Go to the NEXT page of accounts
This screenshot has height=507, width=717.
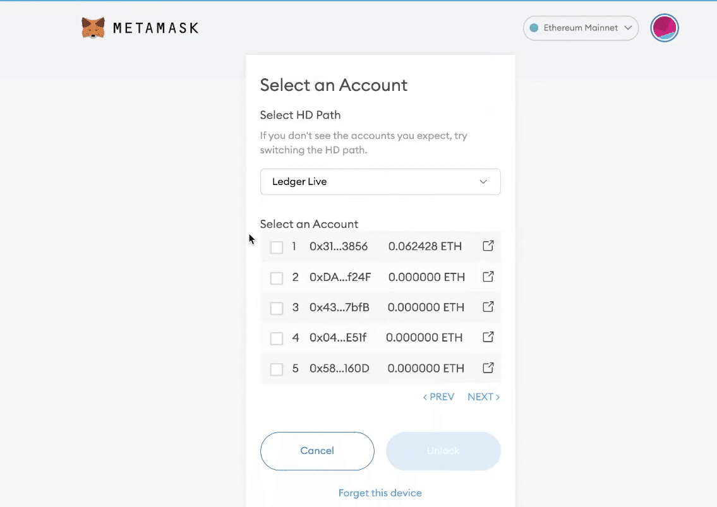[x=483, y=397]
